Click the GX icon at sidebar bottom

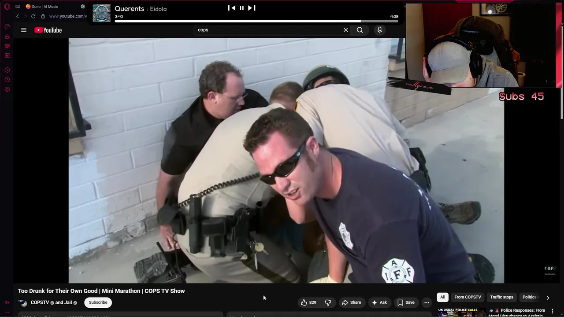pos(7,302)
